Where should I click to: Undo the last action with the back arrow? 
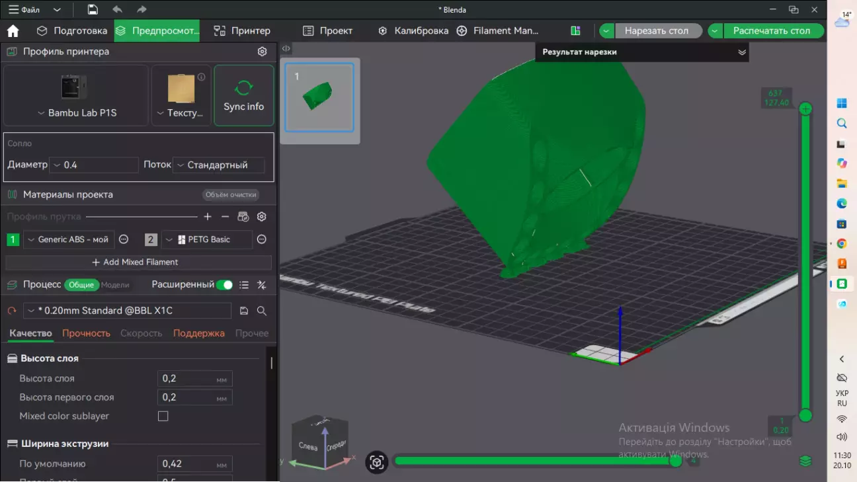pyautogui.click(x=117, y=10)
